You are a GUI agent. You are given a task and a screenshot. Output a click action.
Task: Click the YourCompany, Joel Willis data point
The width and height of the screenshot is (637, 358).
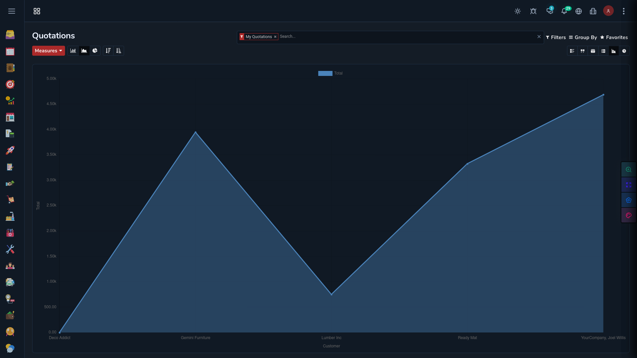pos(603,95)
